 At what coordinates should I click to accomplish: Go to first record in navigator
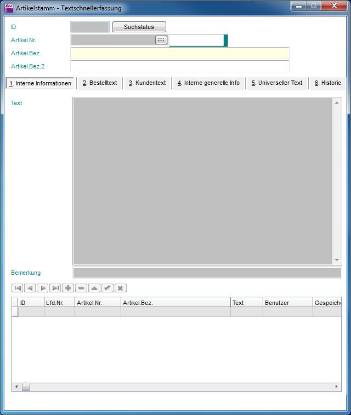click(x=18, y=288)
